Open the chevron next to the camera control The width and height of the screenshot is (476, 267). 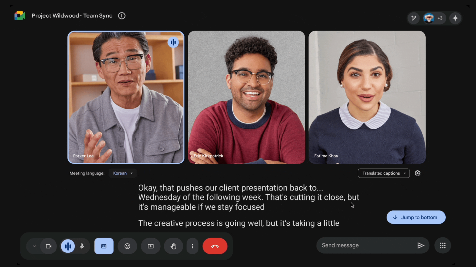point(34,246)
